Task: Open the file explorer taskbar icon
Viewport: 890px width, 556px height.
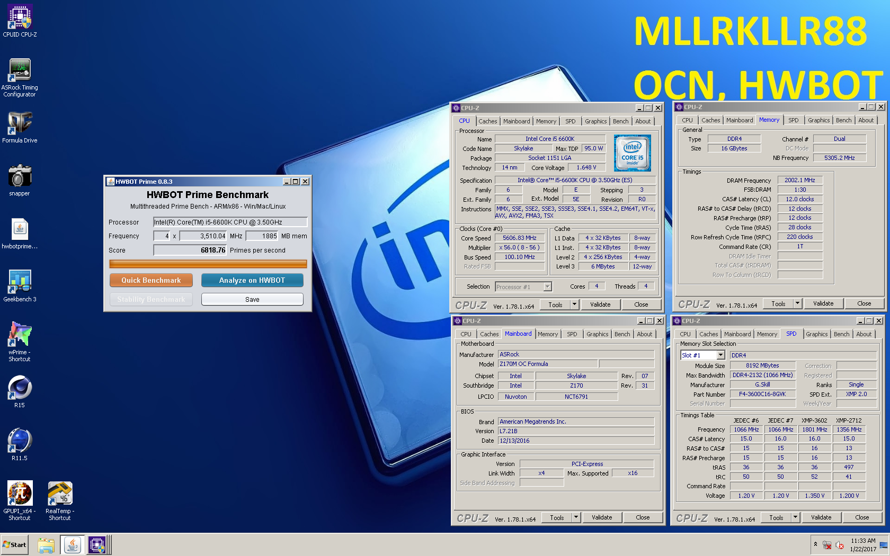Action: point(46,545)
